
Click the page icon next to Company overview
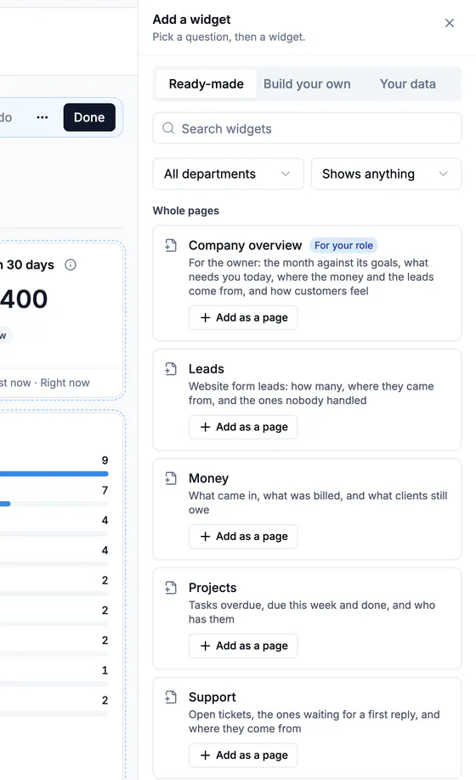click(x=171, y=245)
